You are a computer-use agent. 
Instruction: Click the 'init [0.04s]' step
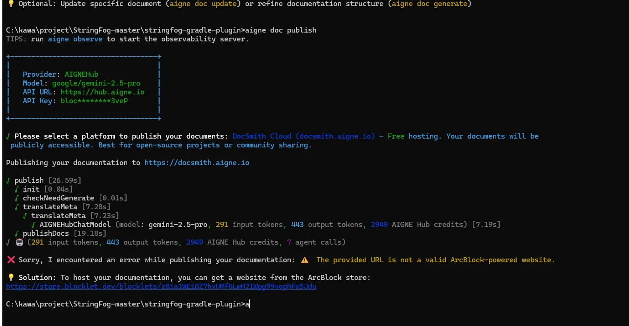point(48,189)
